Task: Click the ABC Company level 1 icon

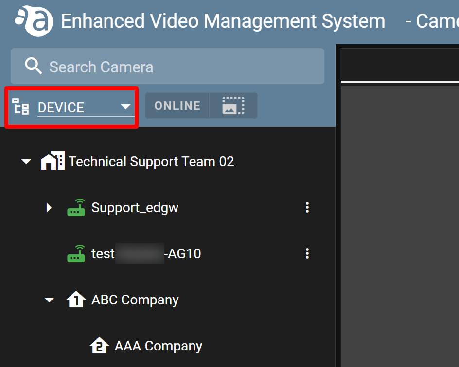Action: click(76, 299)
